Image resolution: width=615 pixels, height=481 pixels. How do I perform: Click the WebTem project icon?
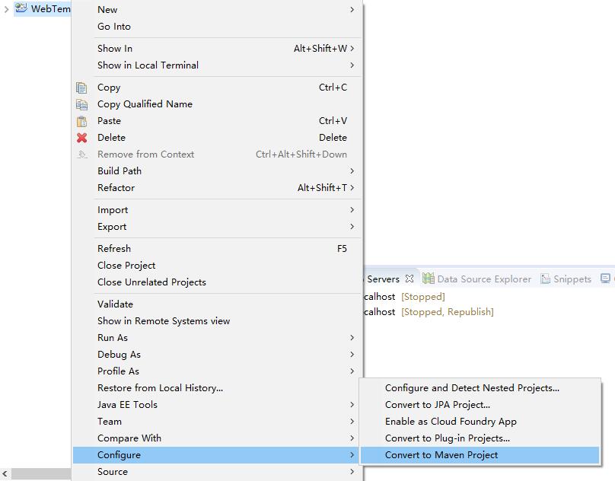pos(21,8)
